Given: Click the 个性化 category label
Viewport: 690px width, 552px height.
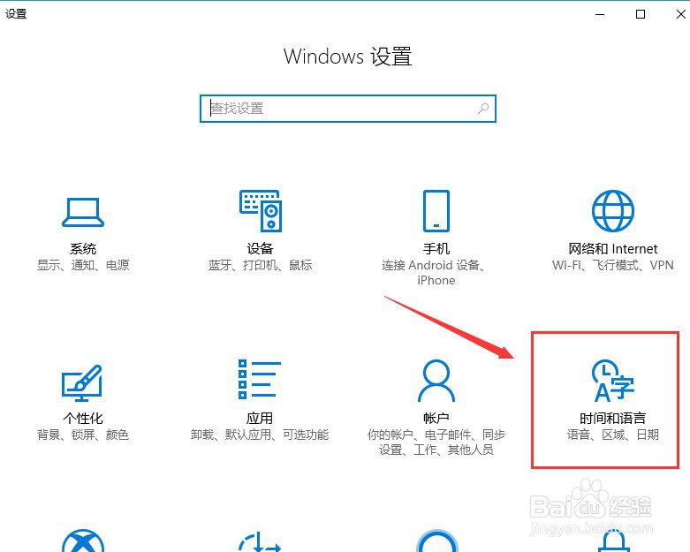Looking at the screenshot, I should (83, 419).
